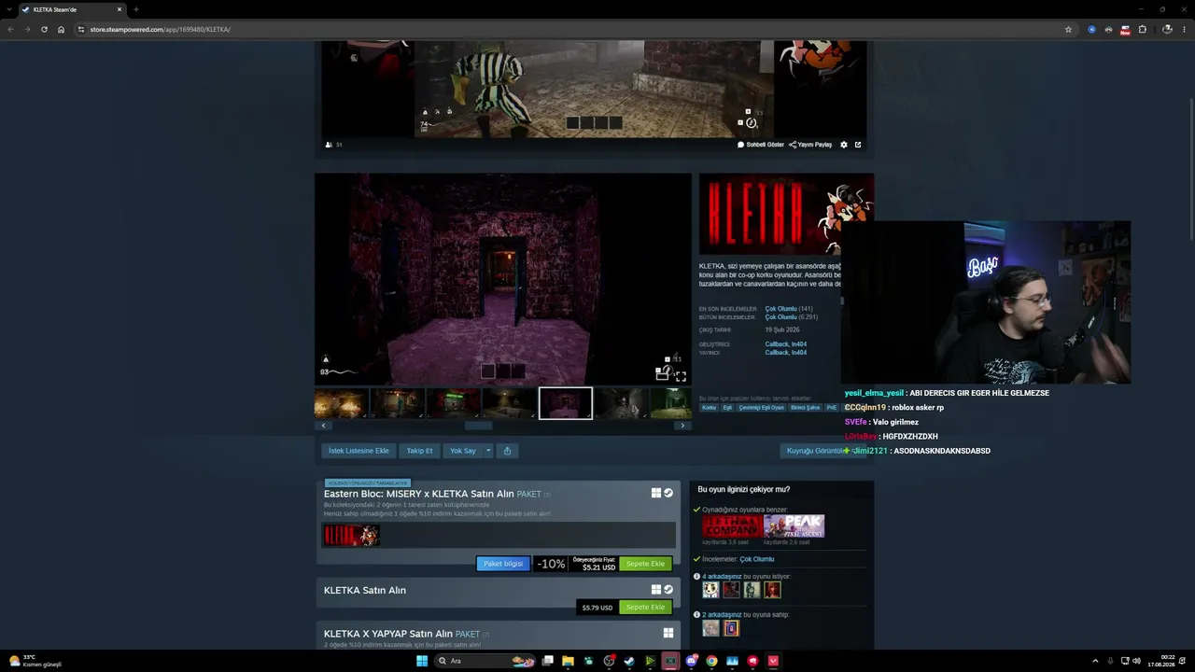Click Paket bilgisi for the bundle

click(503, 564)
